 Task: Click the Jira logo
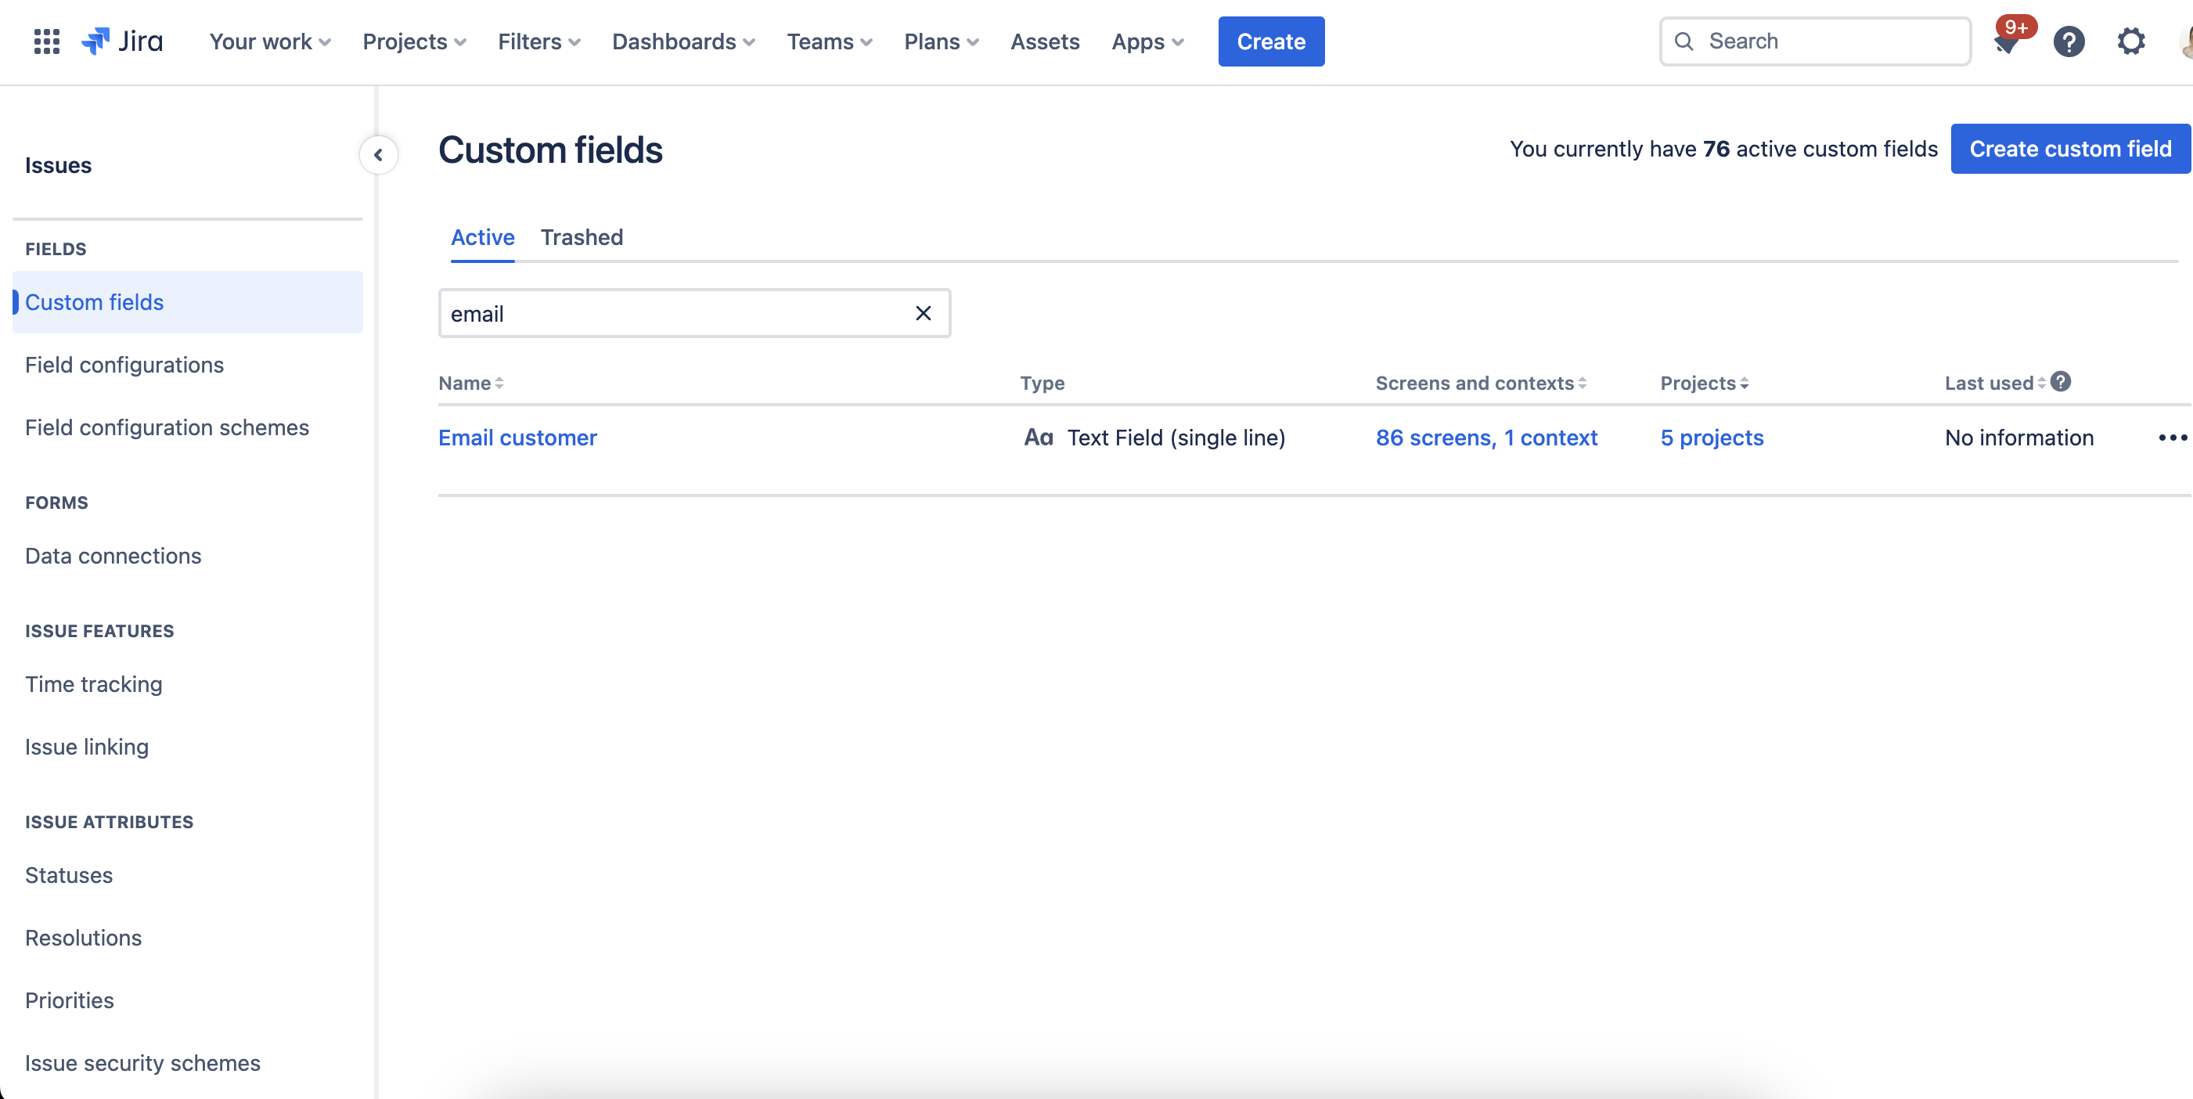coord(122,40)
